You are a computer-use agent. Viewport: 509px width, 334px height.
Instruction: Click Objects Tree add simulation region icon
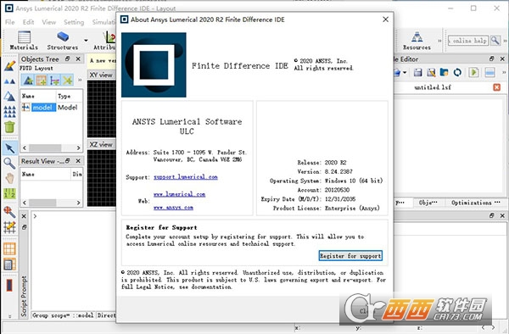click(x=42, y=80)
